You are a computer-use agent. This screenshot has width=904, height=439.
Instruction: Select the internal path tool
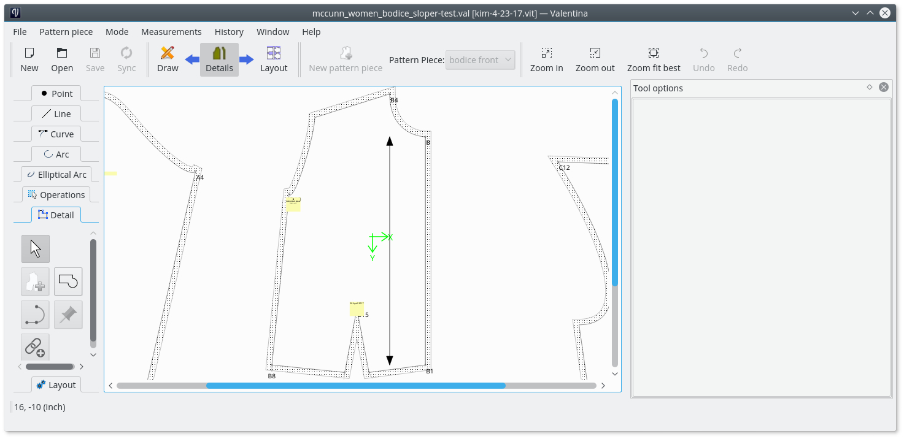[36, 315]
